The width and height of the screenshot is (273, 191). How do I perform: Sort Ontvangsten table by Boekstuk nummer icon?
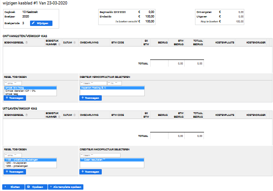(59, 44)
